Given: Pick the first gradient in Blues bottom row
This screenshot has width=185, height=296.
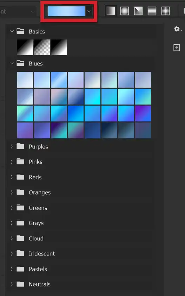Looking at the screenshot, I should tap(25, 130).
